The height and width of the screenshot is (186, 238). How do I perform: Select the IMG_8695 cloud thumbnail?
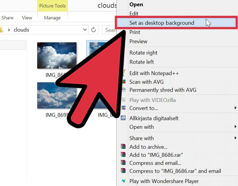pos(57,96)
